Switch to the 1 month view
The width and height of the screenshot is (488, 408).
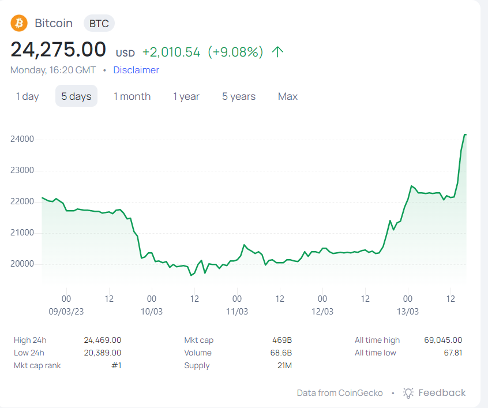(132, 96)
